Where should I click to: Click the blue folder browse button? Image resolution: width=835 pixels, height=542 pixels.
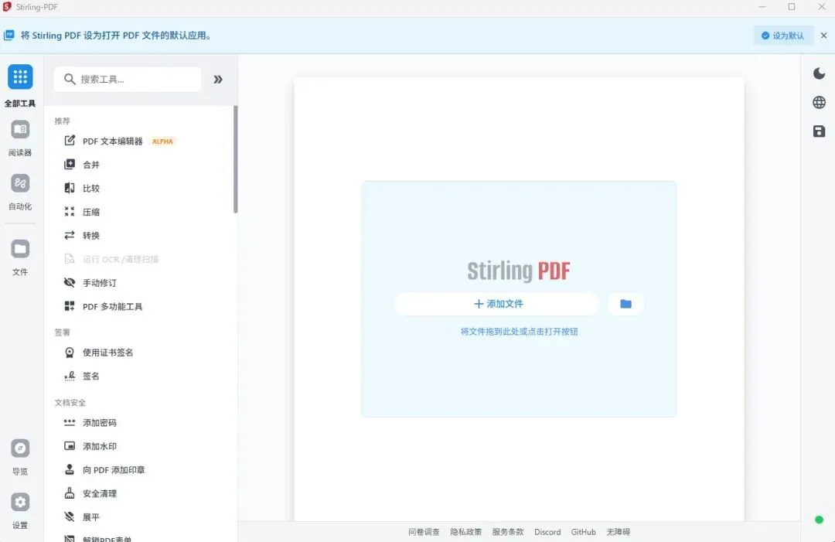pyautogui.click(x=625, y=304)
